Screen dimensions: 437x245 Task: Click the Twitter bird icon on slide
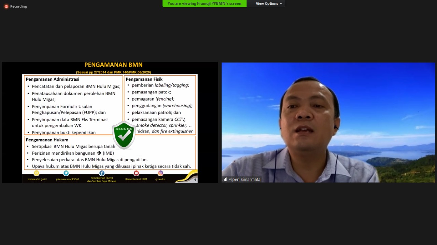click(x=66, y=173)
